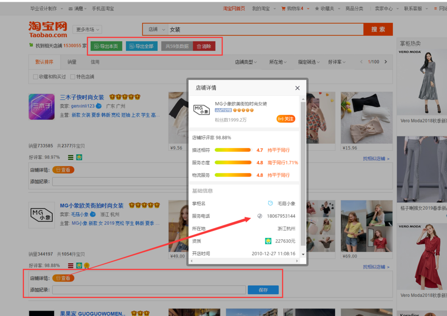Click the red lines icon beside 98.88%
447x316 pixels.
coord(71,265)
